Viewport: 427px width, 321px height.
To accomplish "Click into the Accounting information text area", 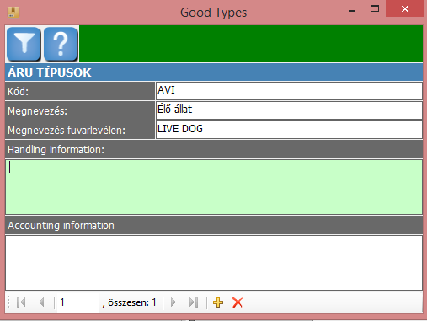I will point(214,263).
